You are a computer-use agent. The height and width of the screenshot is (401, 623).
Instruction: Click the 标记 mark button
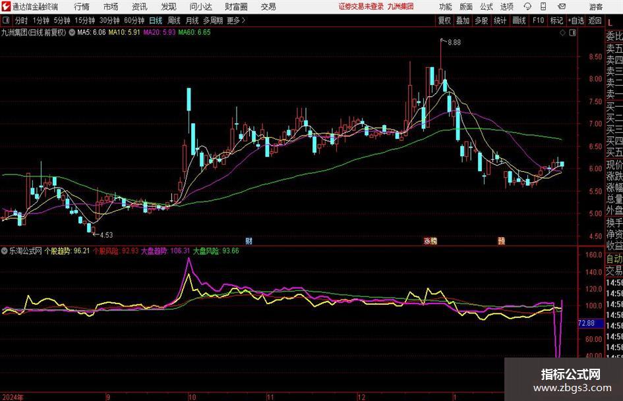(556, 20)
